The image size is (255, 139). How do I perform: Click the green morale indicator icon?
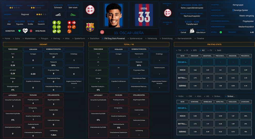tap(221, 32)
